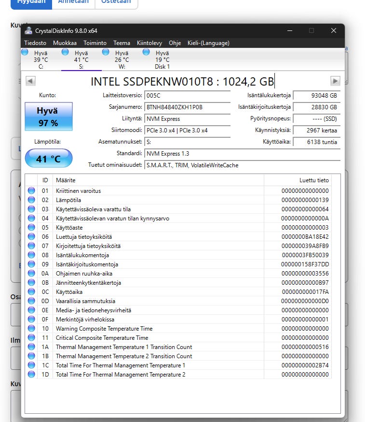
Task: Click the Pyöritysnopeus value ---- (SSD)
Action: pyautogui.click(x=317, y=119)
